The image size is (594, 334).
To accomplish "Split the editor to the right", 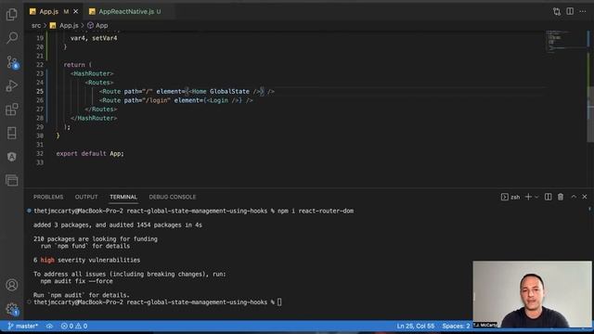I will pos(570,11).
